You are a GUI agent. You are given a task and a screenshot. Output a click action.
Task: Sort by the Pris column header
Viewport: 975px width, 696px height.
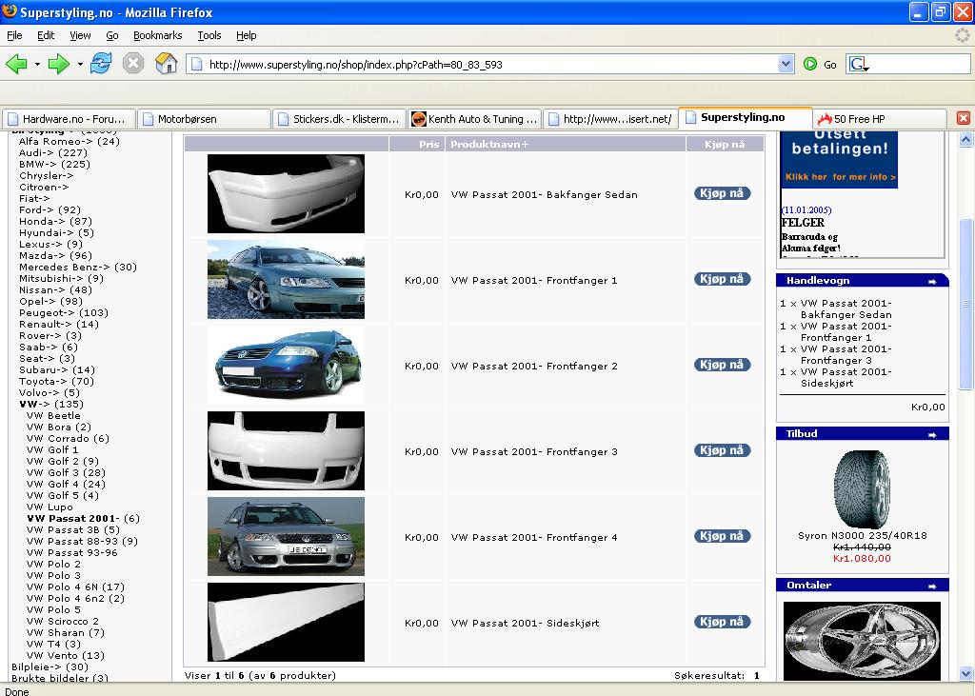tap(428, 145)
